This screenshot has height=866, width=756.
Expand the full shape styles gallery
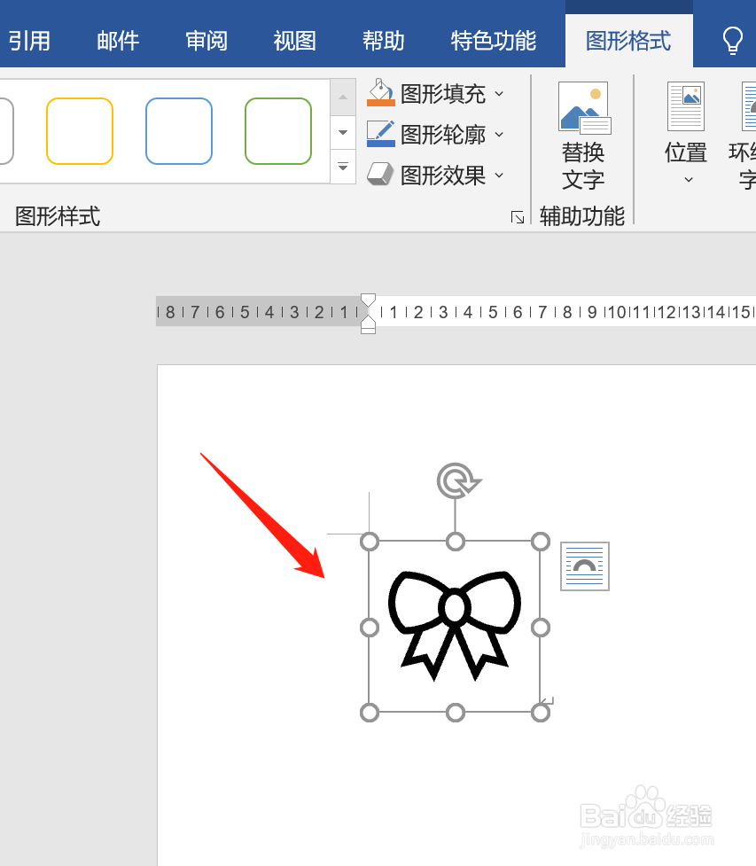coord(343,167)
